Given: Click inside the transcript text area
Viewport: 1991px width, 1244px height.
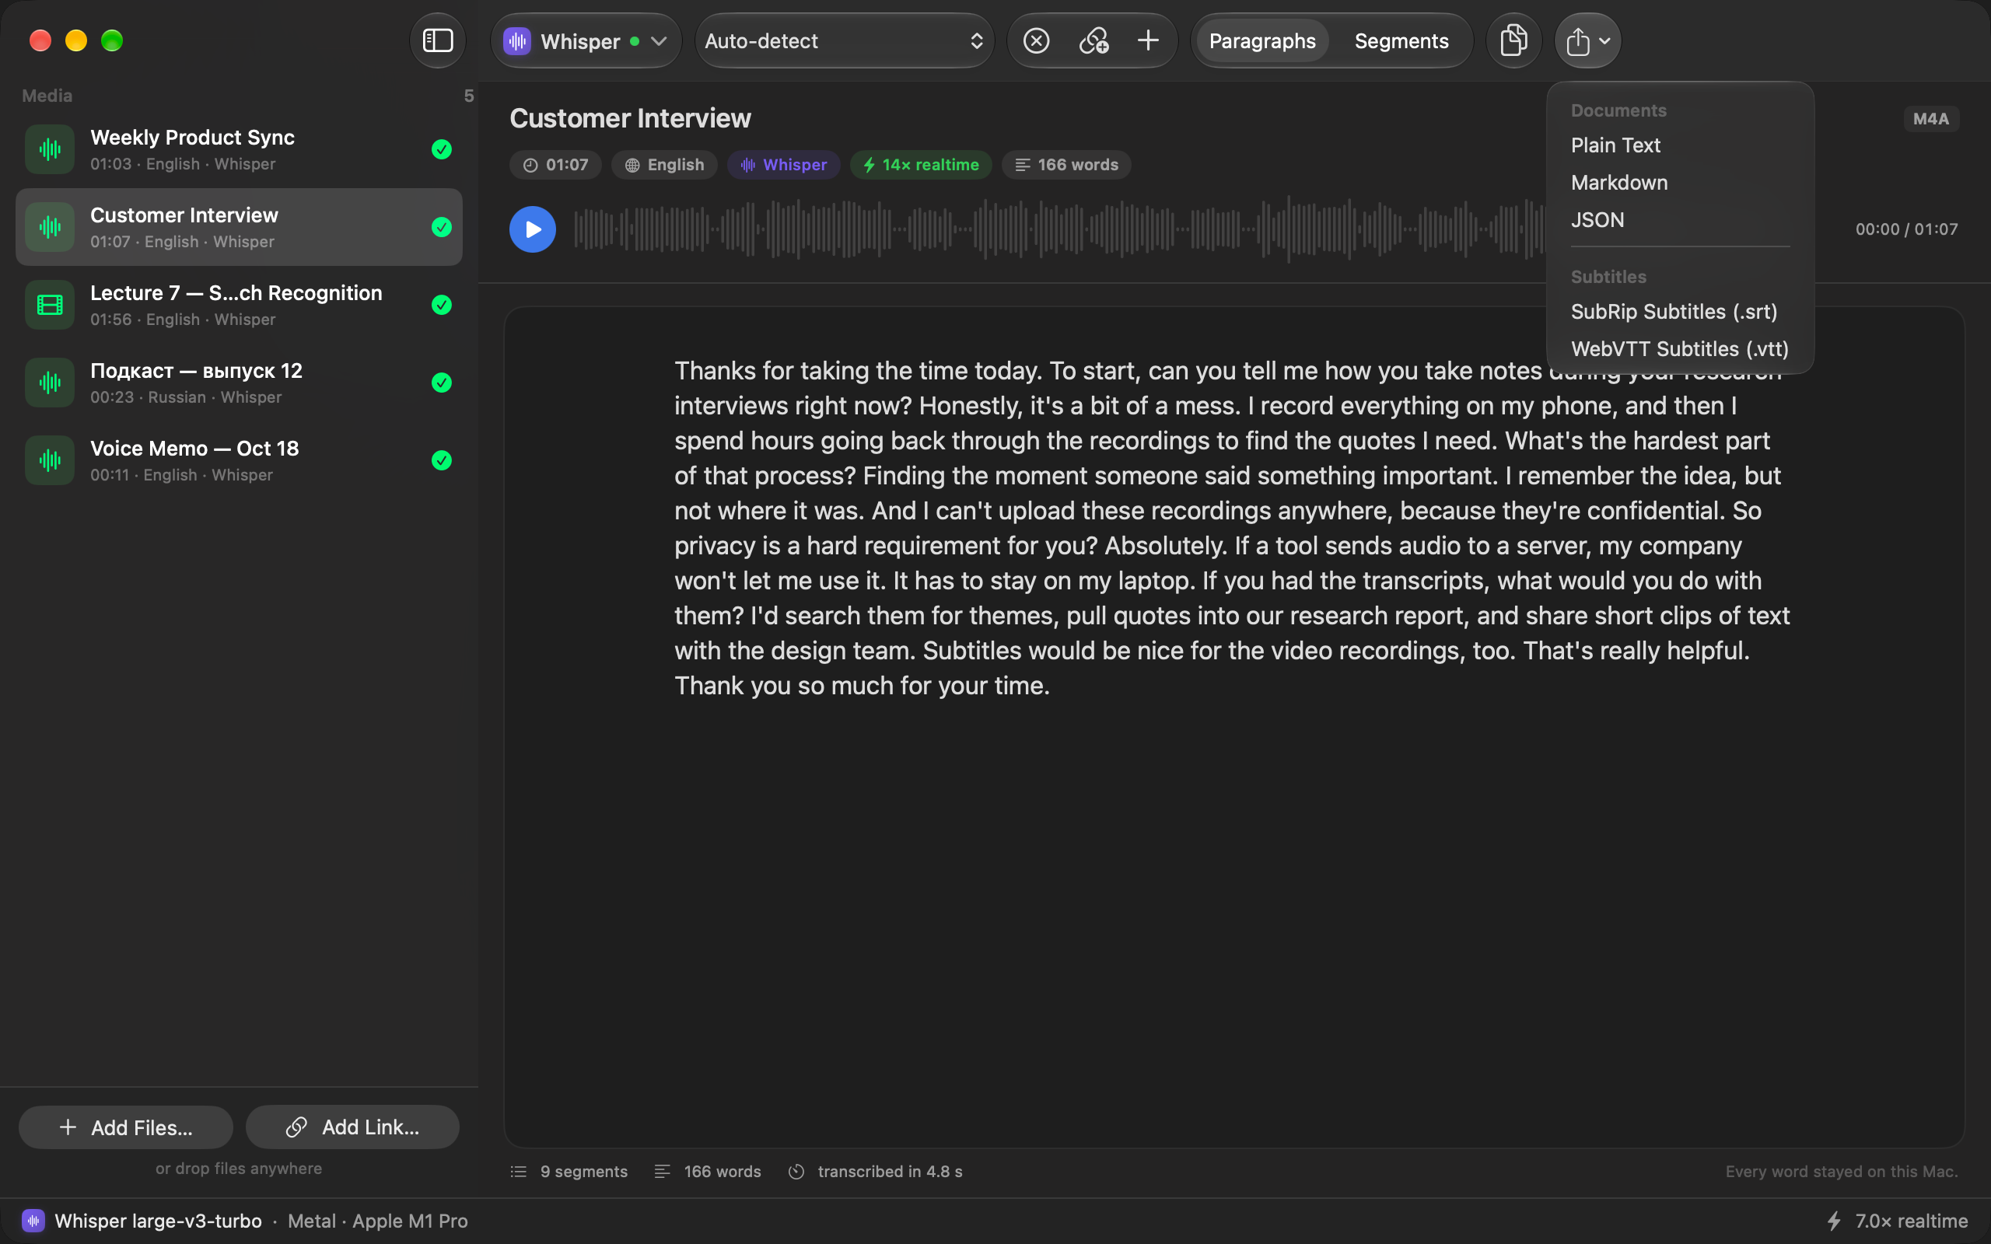Looking at the screenshot, I should (1233, 727).
